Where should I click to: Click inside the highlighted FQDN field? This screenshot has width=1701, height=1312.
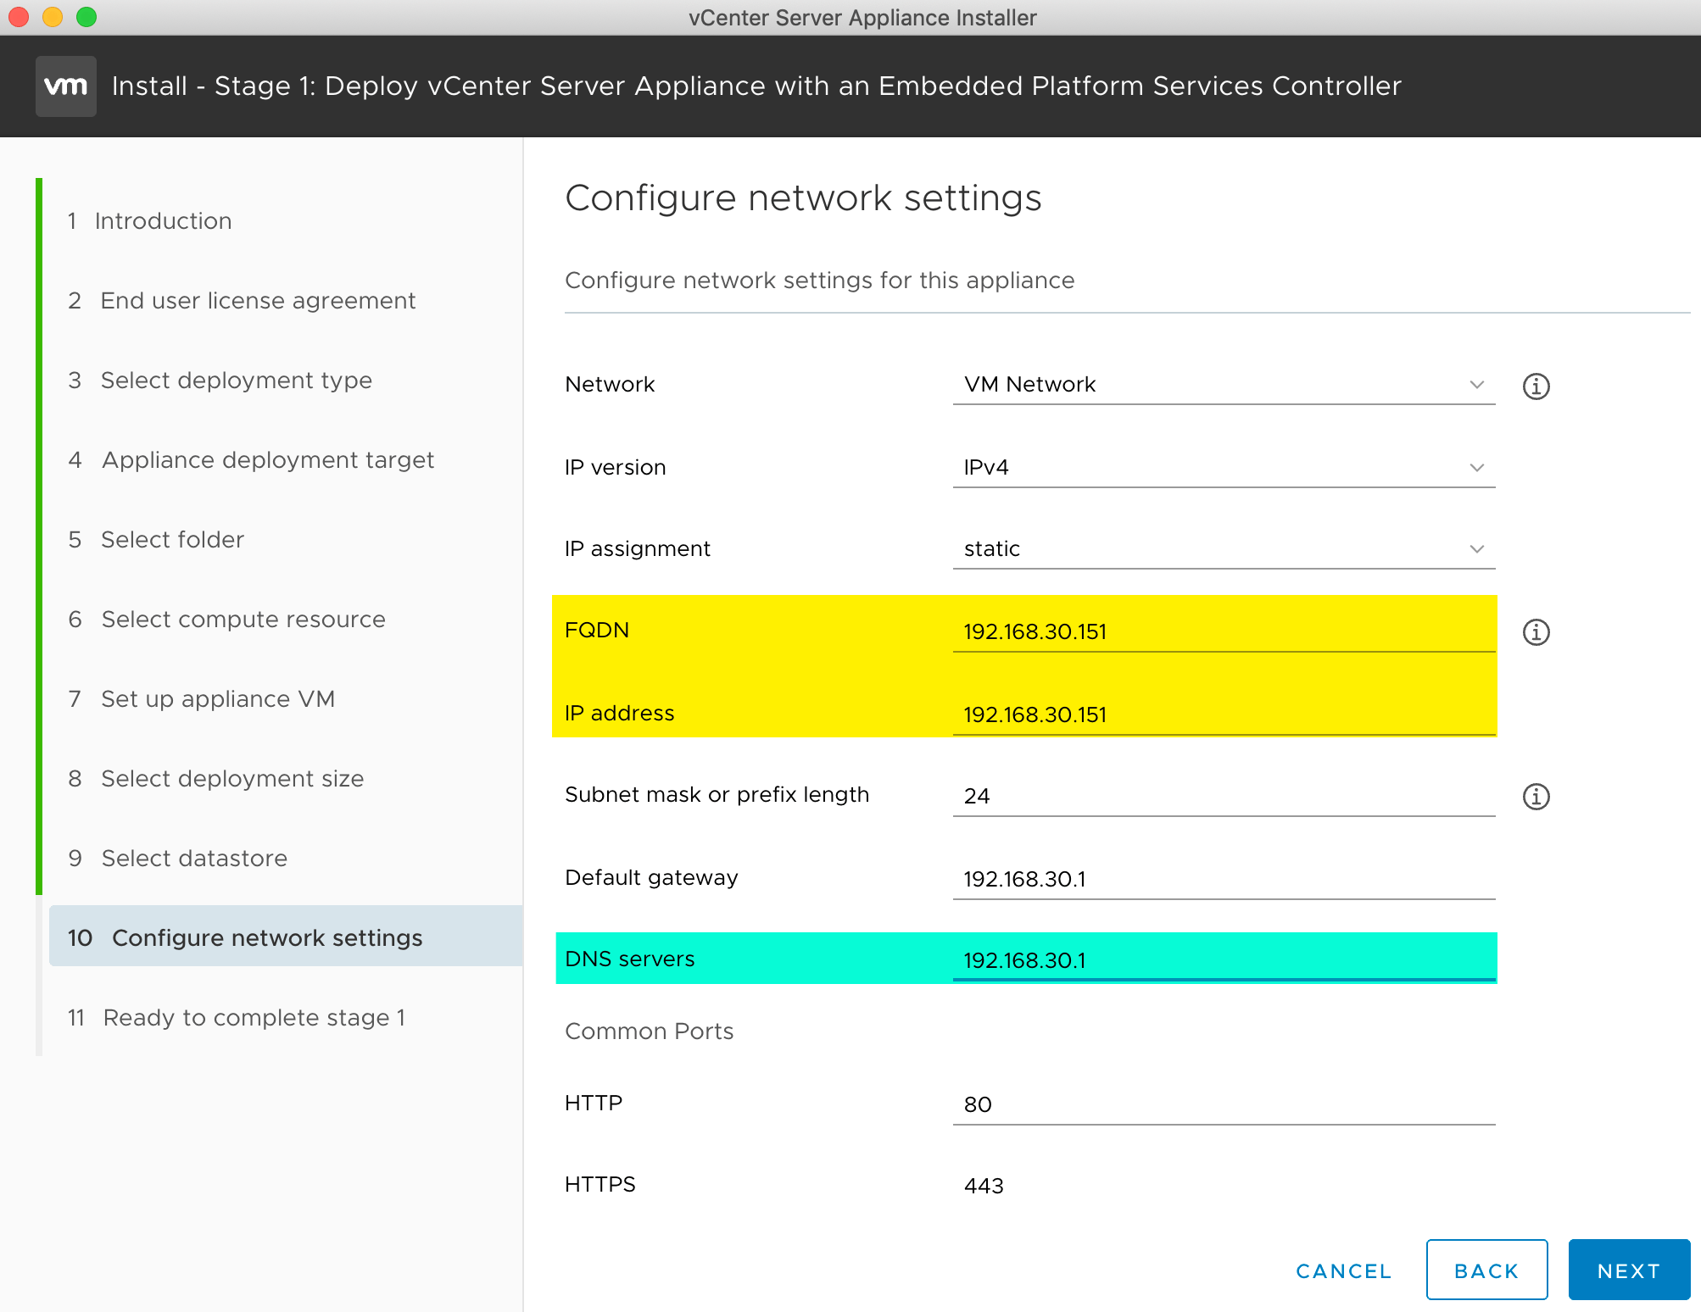1221,631
